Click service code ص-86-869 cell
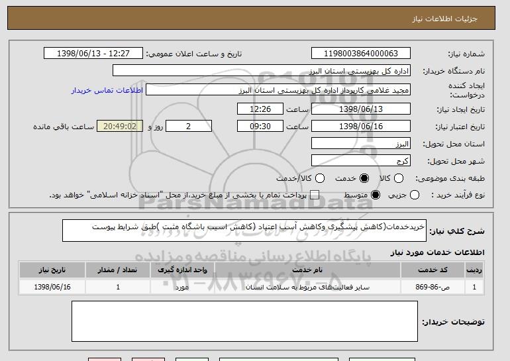The height and width of the screenshot is (361, 510). (x=433, y=287)
